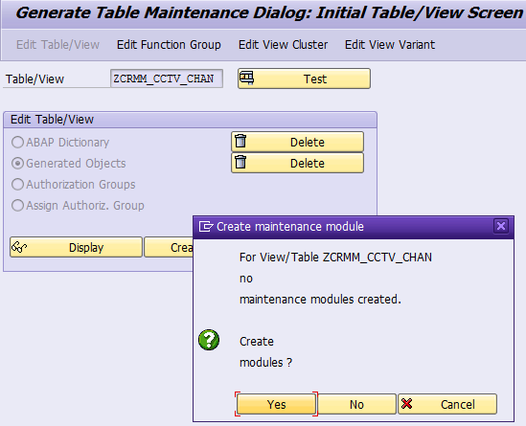Click the glasses icon on the Display button
The height and width of the screenshot is (426, 526).
[x=19, y=247]
